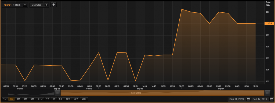Expand the SPRSP.L symbol dropdown arrow

(x=25, y=5)
